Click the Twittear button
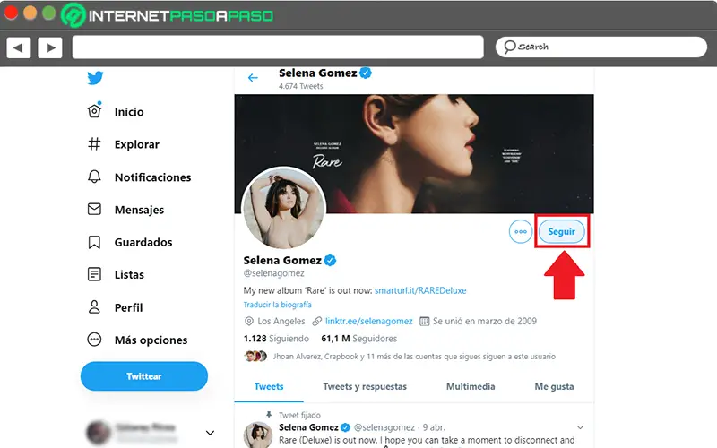Screen dimensions: 717x448 (144, 375)
